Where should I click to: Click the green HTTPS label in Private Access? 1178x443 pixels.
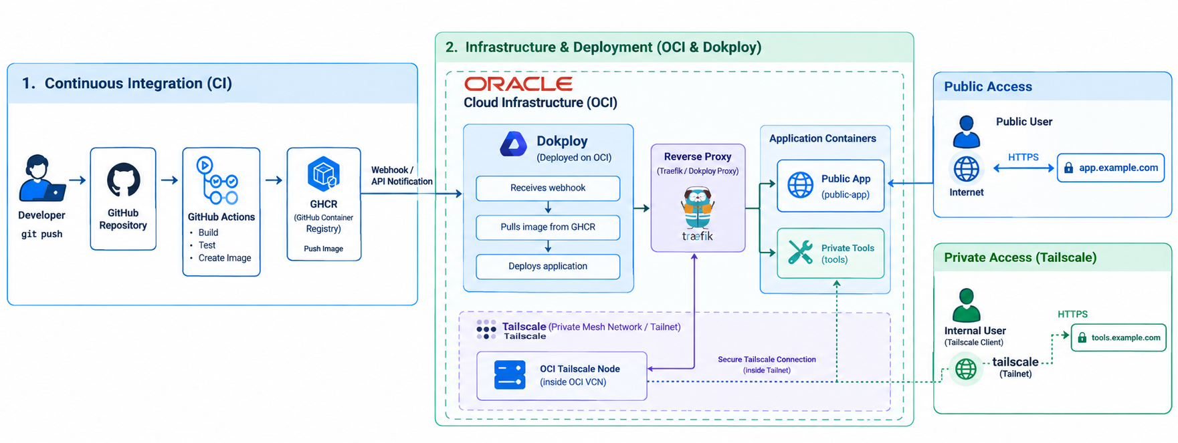point(1073,315)
